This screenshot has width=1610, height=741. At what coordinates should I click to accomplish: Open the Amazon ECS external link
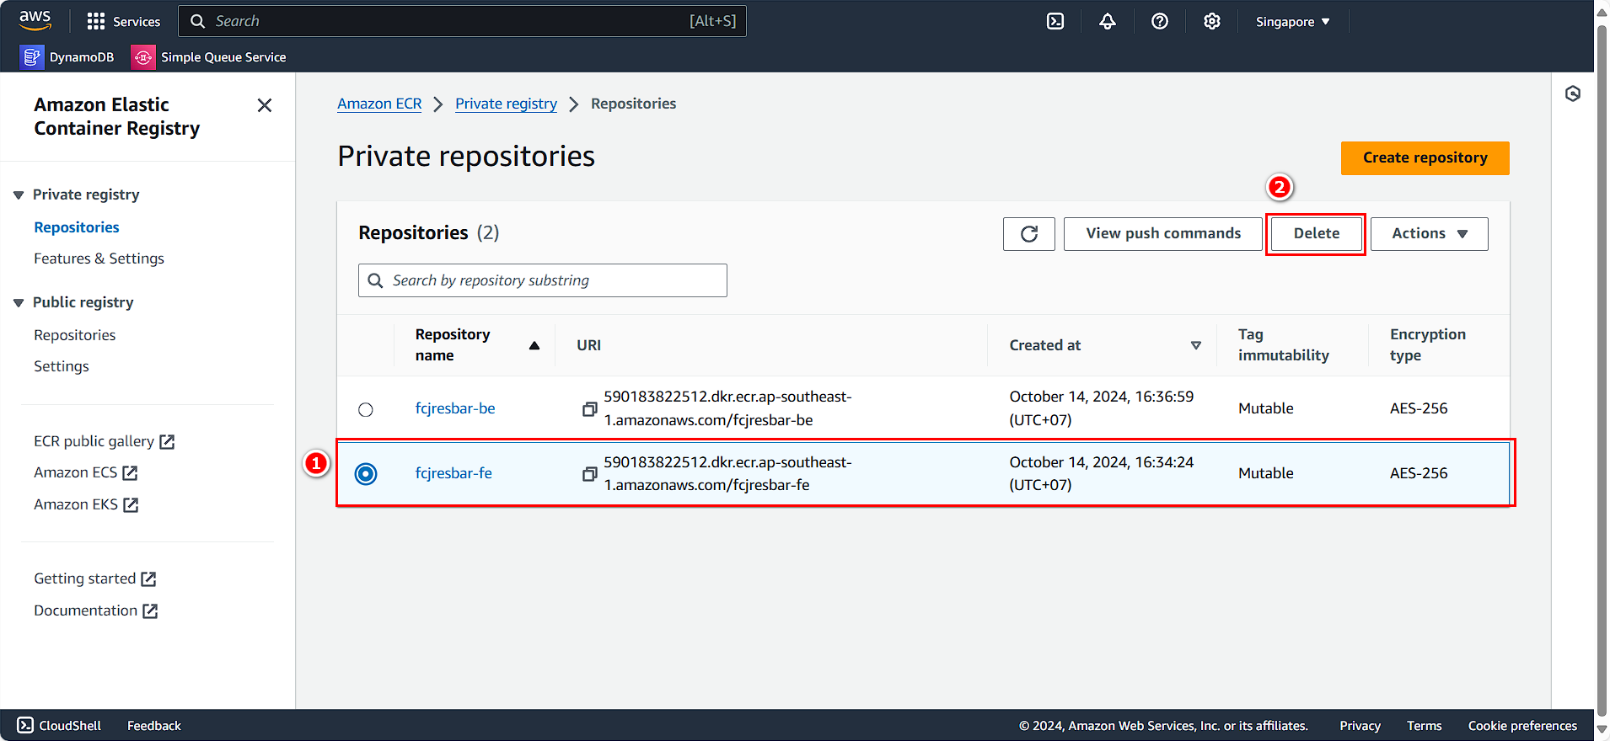(x=85, y=472)
